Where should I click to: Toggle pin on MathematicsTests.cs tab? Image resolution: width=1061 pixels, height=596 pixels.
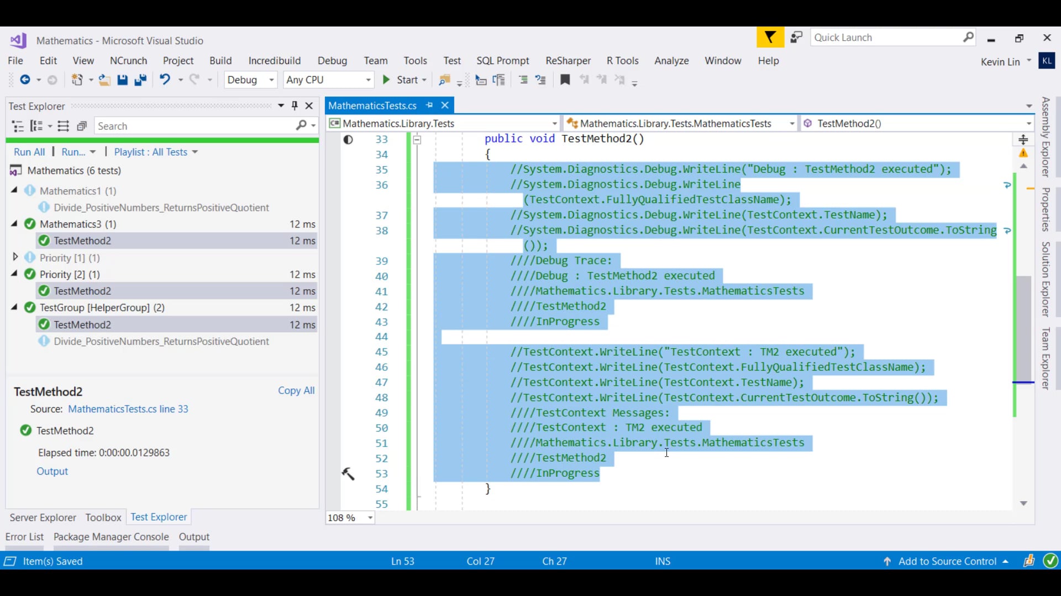coord(429,105)
